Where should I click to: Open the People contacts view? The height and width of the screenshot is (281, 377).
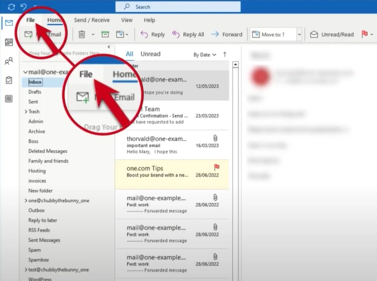coord(9,61)
